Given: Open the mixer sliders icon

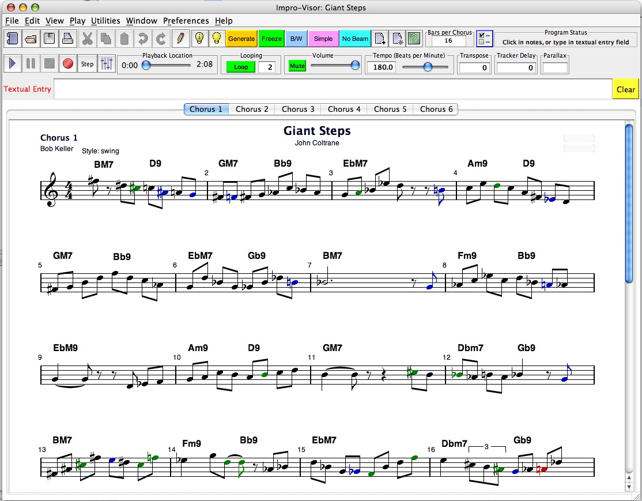Looking at the screenshot, I should click(x=107, y=63).
